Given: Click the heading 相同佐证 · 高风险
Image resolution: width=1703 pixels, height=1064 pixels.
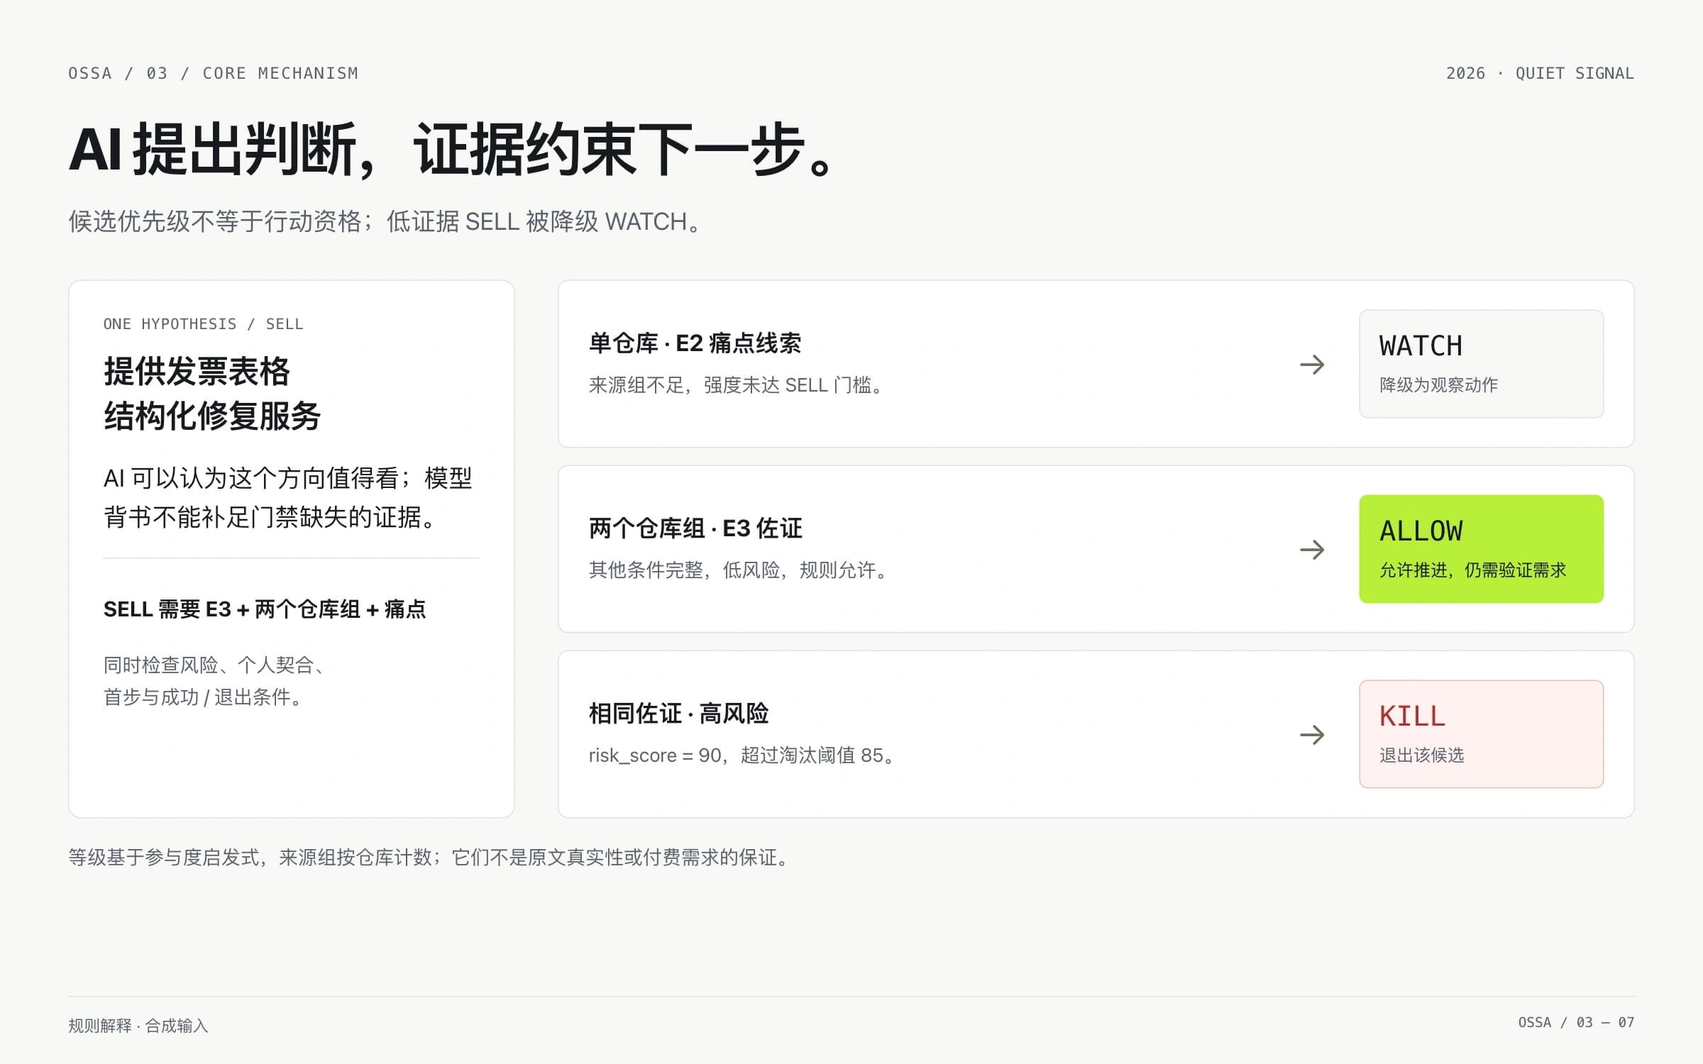Looking at the screenshot, I should click(x=678, y=714).
